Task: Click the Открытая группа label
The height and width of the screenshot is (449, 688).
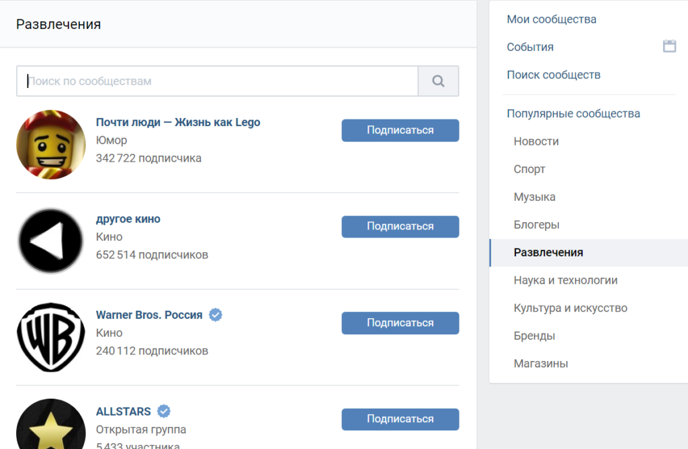Action: (x=141, y=430)
